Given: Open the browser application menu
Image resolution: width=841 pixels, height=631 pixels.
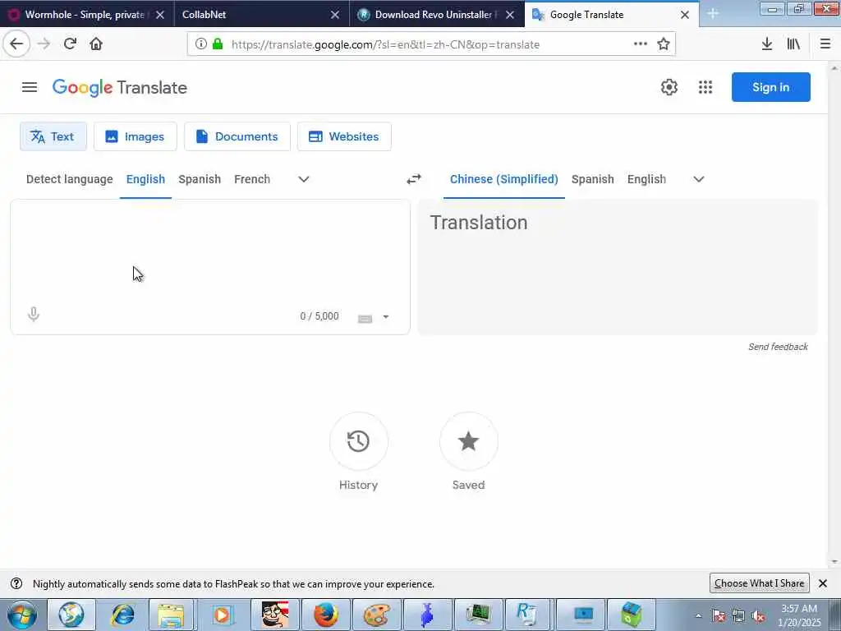Looking at the screenshot, I should [x=825, y=44].
